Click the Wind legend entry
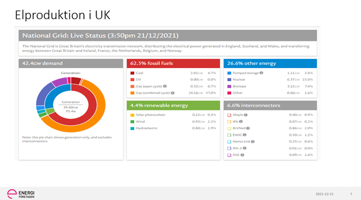361x200 pixels. point(140,122)
